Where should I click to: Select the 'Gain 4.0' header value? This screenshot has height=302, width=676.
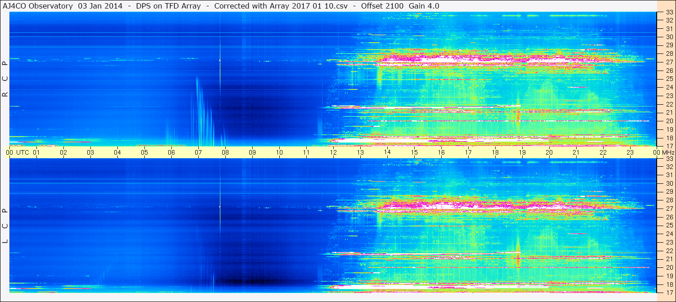(x=424, y=6)
